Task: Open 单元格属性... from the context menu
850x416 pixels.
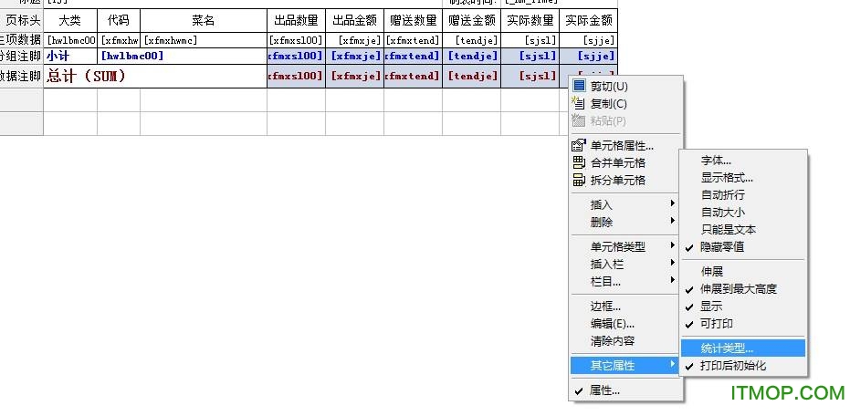Action: pyautogui.click(x=625, y=146)
